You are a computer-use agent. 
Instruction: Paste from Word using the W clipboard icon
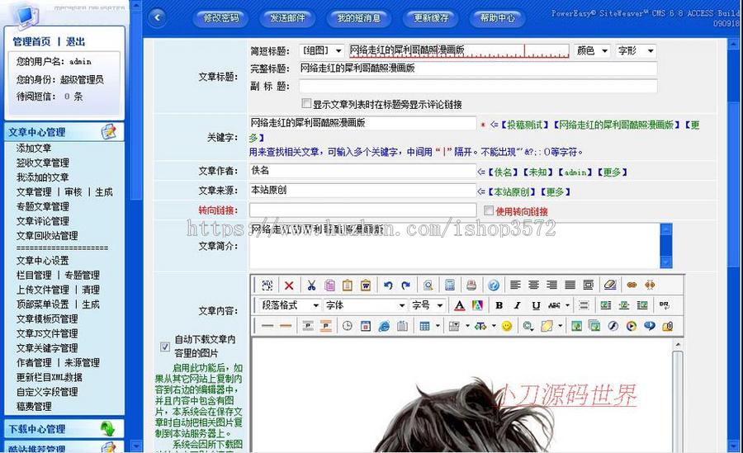(366, 285)
